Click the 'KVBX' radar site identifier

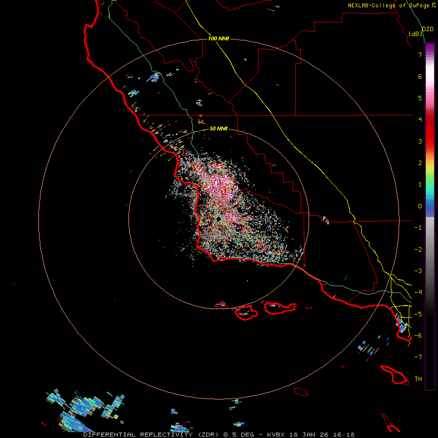(276, 435)
